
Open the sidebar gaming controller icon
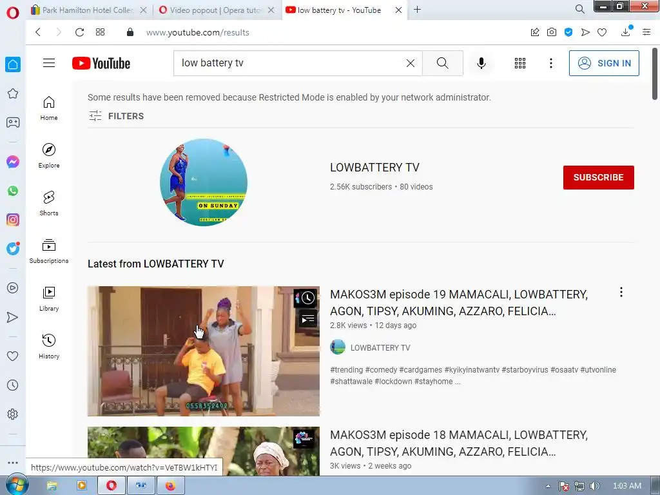13,122
